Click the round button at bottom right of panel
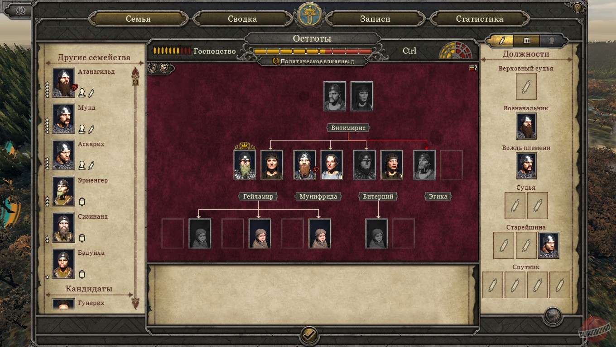 coord(553,316)
